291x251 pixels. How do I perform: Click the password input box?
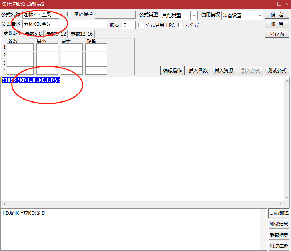115,14
